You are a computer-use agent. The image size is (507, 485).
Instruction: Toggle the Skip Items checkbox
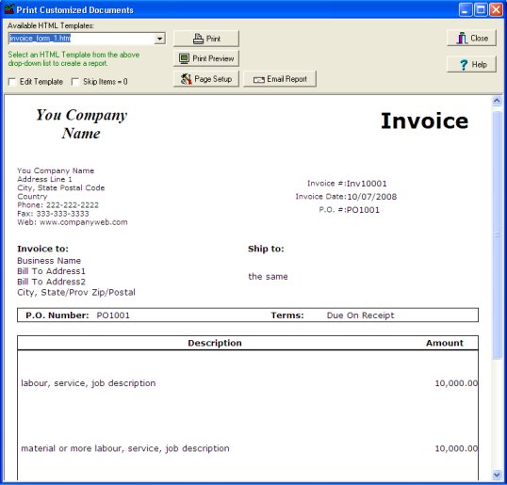75,82
